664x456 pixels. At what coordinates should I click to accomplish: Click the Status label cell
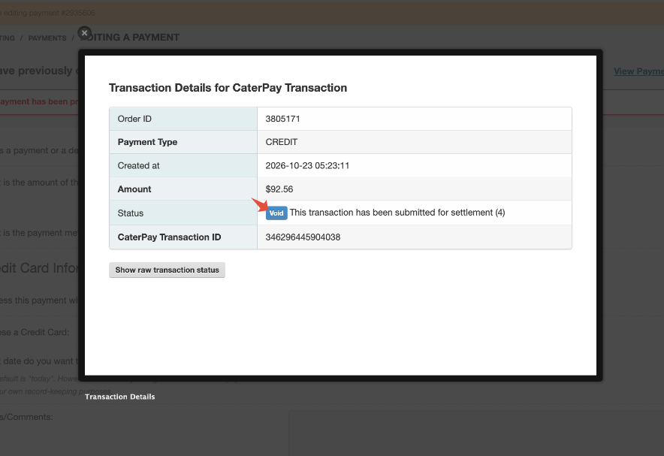coord(183,213)
